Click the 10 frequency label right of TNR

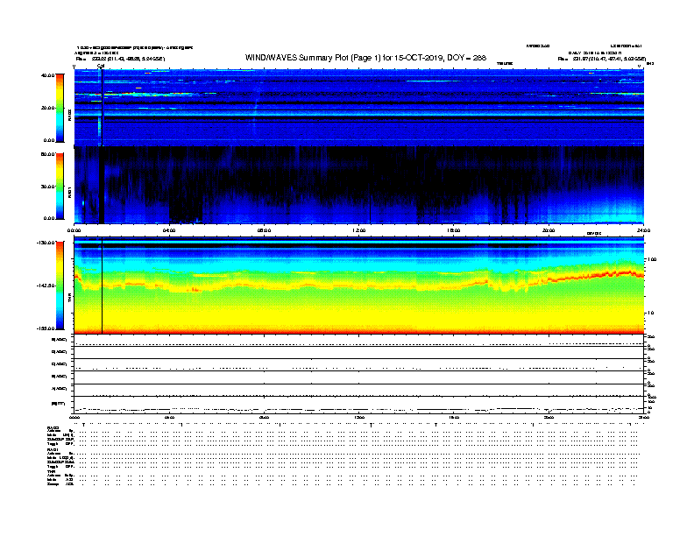(650, 313)
